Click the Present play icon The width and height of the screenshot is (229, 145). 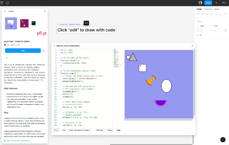[216, 3]
